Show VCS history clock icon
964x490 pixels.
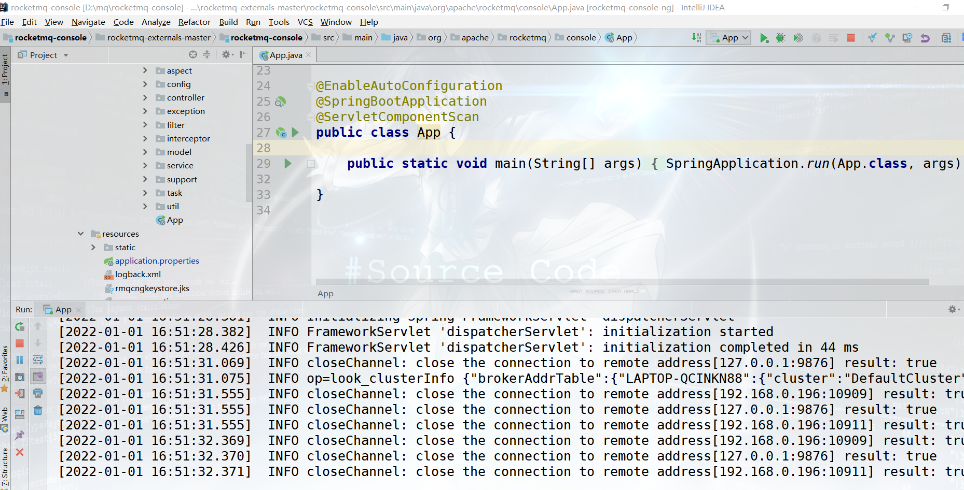[x=907, y=38]
